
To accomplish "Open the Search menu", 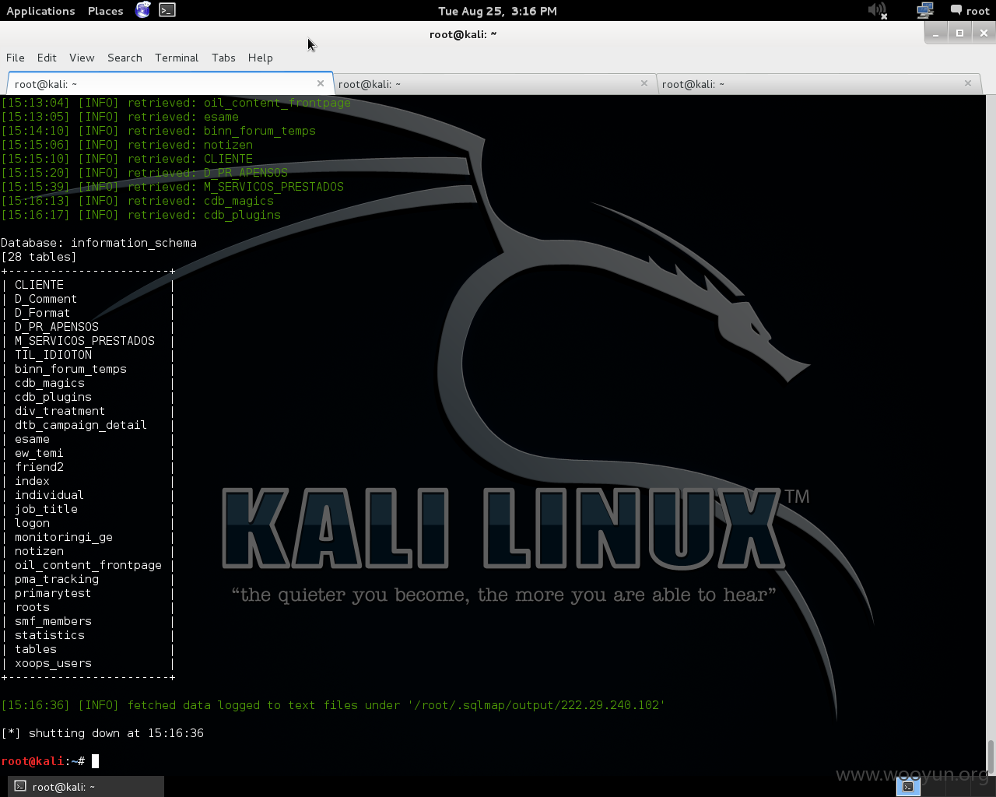I will pyautogui.click(x=124, y=58).
